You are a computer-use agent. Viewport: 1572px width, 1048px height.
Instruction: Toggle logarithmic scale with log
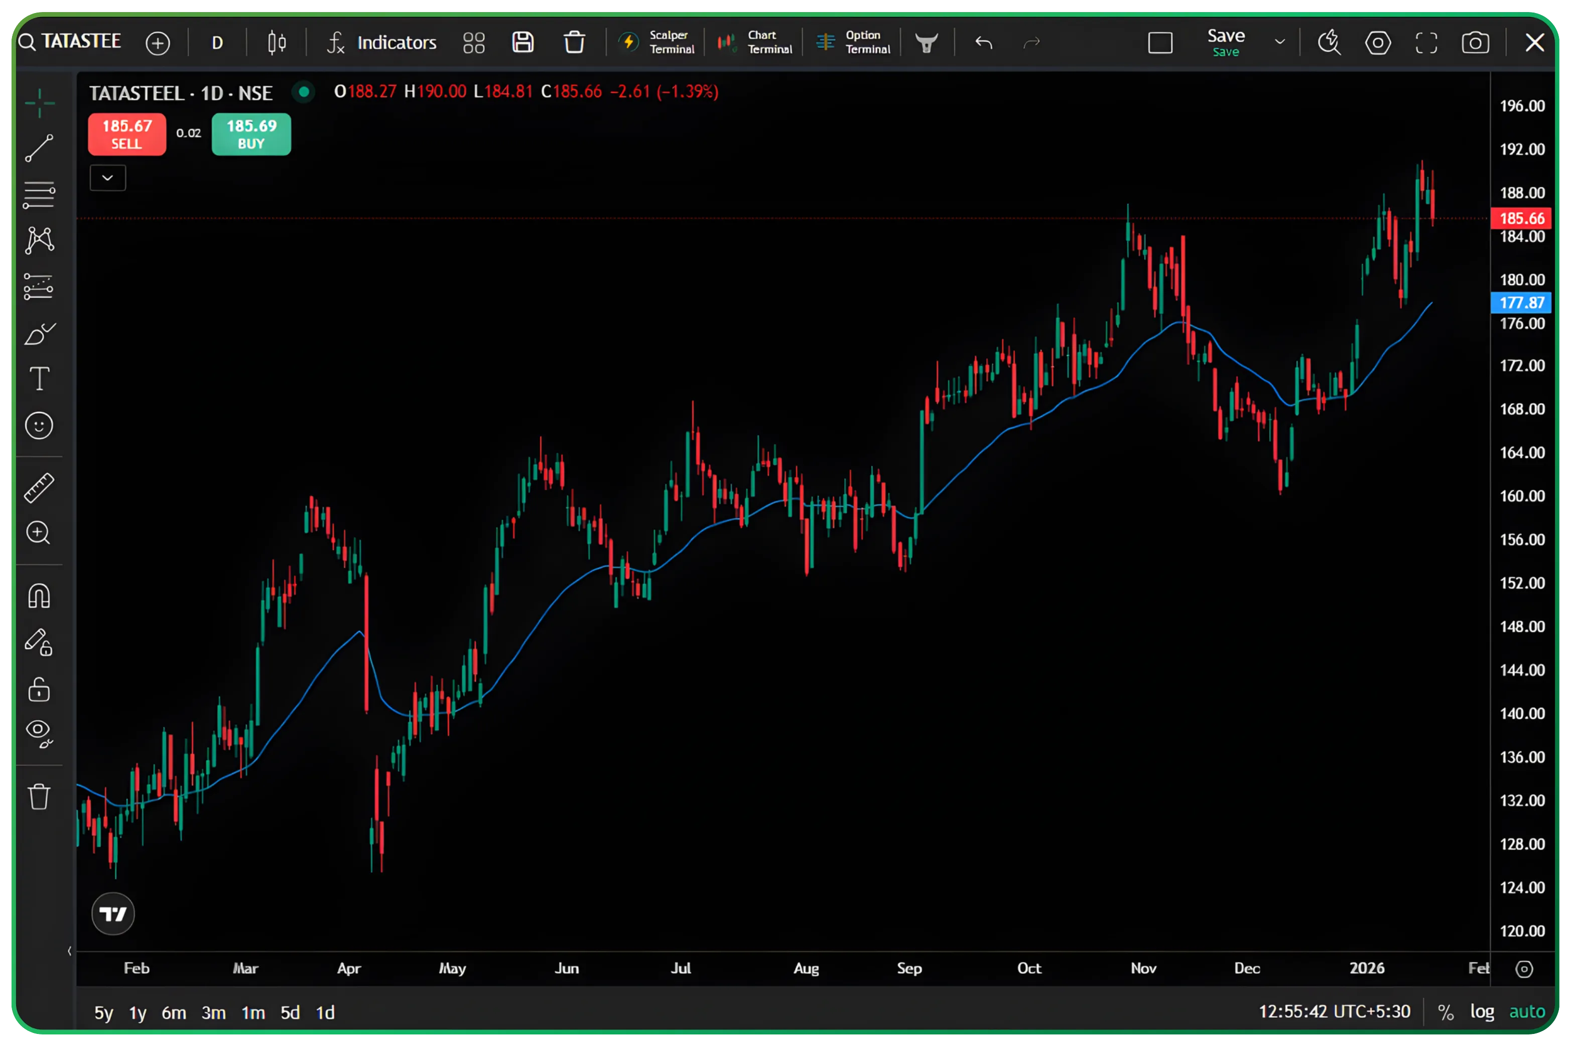click(x=1482, y=1012)
